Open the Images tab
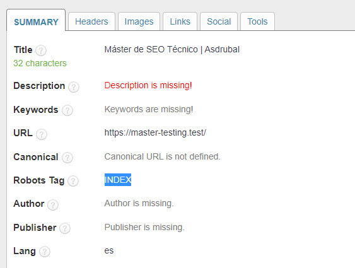Viewport: 355px width, 268px height. click(139, 21)
